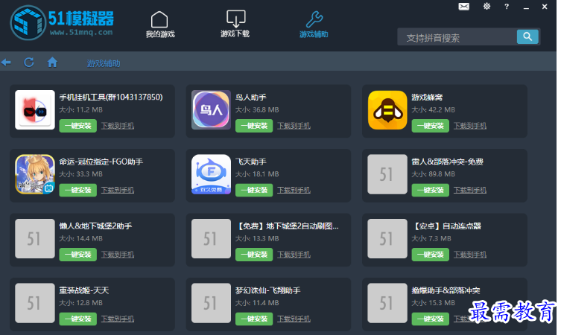Click 下载到手机 for 懒人&地下城堡2助手
The image size is (561, 335).
point(118,255)
